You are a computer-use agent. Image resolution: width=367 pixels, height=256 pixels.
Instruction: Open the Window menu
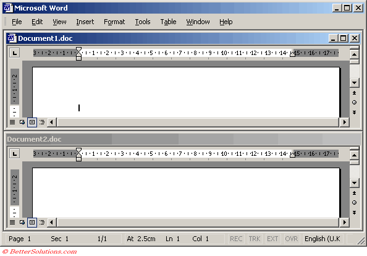point(198,22)
